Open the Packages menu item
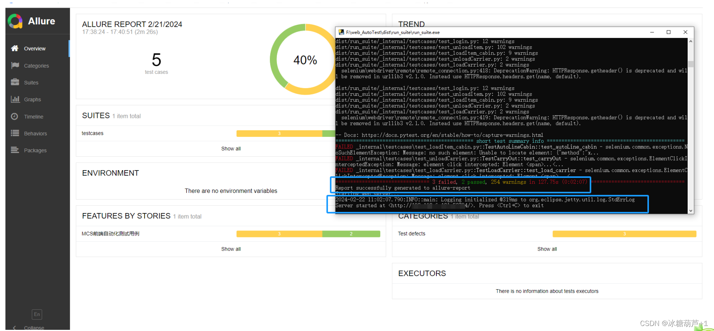The width and height of the screenshot is (714, 331). point(38,150)
